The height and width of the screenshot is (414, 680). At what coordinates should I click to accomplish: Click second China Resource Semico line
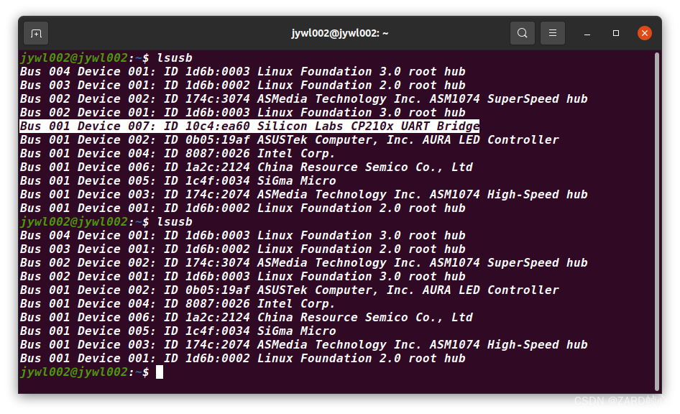pos(246,317)
